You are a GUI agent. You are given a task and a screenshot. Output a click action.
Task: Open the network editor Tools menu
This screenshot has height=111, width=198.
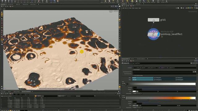133,8
